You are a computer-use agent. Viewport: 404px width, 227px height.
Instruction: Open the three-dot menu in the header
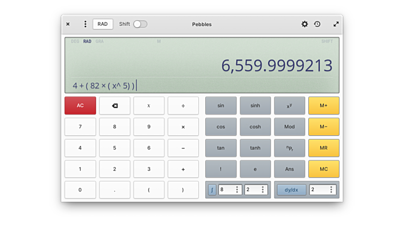pos(85,24)
